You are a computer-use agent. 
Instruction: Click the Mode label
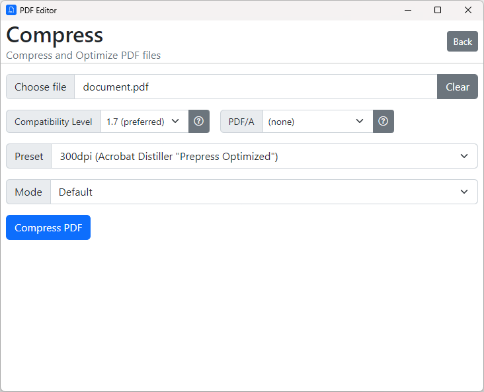point(28,192)
